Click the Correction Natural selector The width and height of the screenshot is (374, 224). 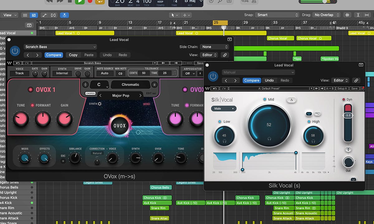[x=97, y=153]
